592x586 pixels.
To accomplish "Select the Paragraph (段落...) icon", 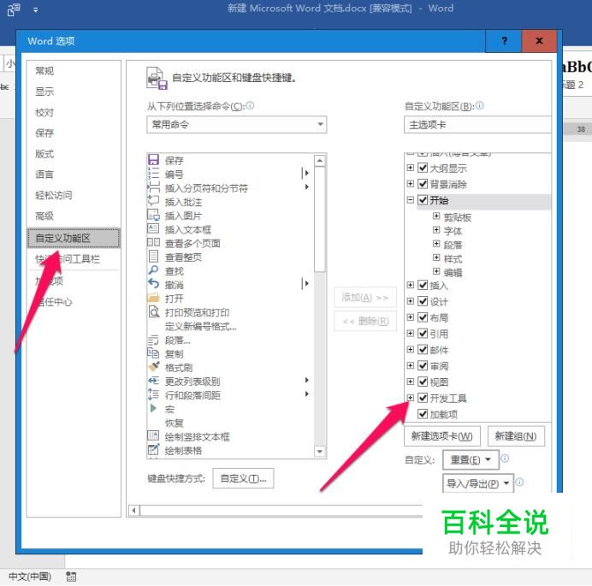I will (x=153, y=340).
